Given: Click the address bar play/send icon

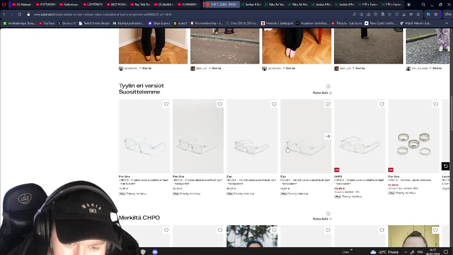Looking at the screenshot, I should pos(390,15).
